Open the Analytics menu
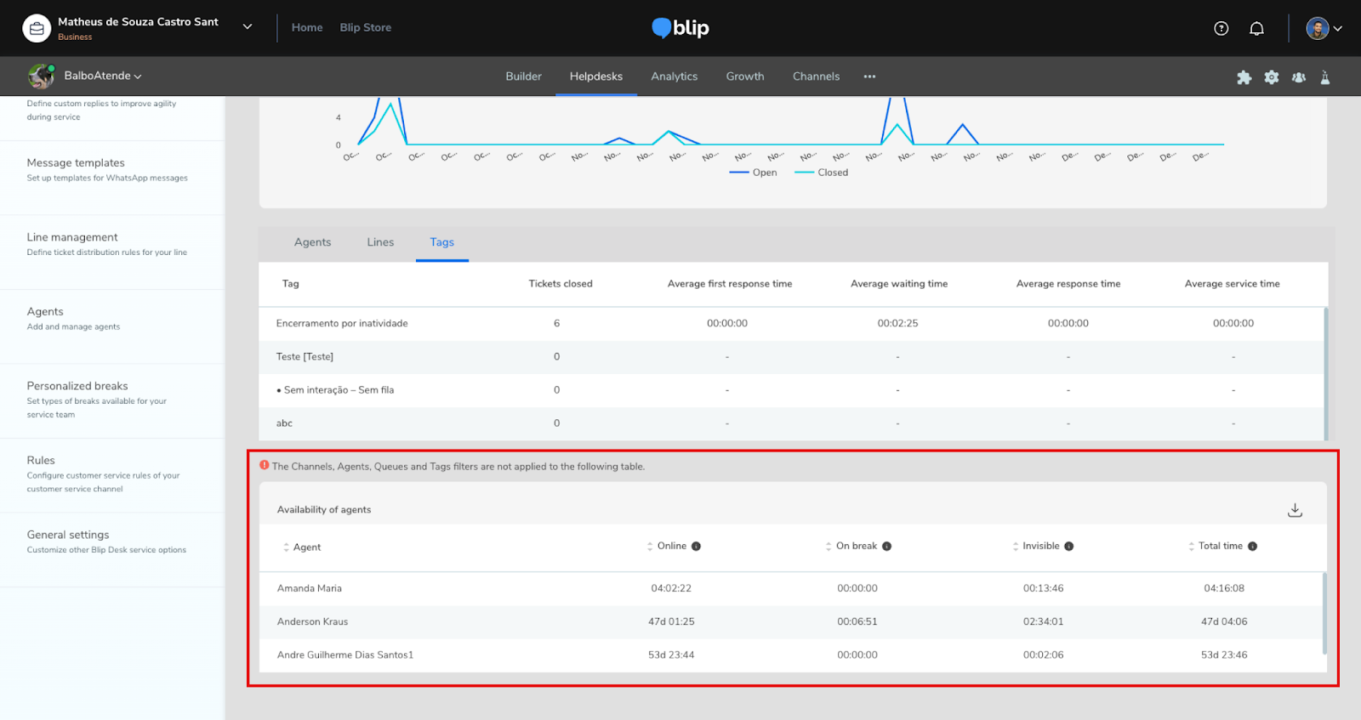This screenshot has height=720, width=1361. point(674,77)
